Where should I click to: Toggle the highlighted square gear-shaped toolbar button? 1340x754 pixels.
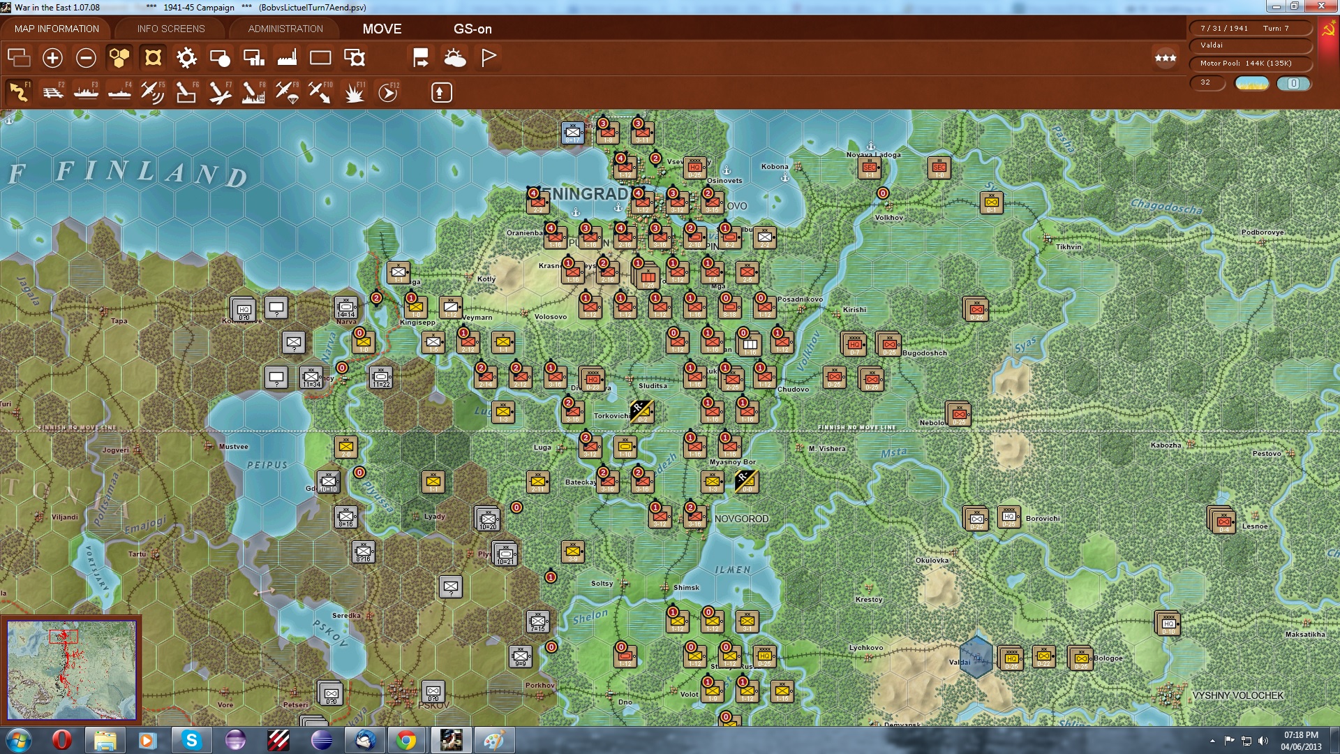pos(153,57)
